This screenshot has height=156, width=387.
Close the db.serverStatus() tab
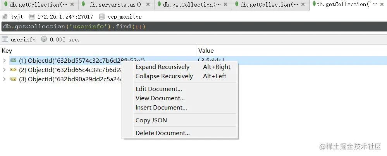pyautogui.click(x=148, y=5)
